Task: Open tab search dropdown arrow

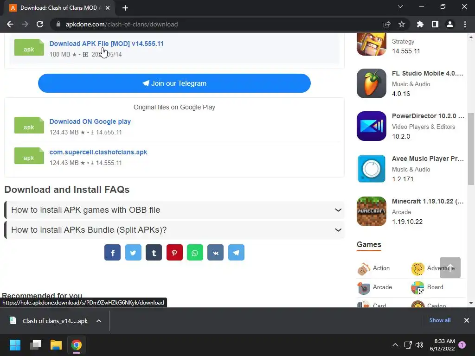Action: tap(400, 6)
